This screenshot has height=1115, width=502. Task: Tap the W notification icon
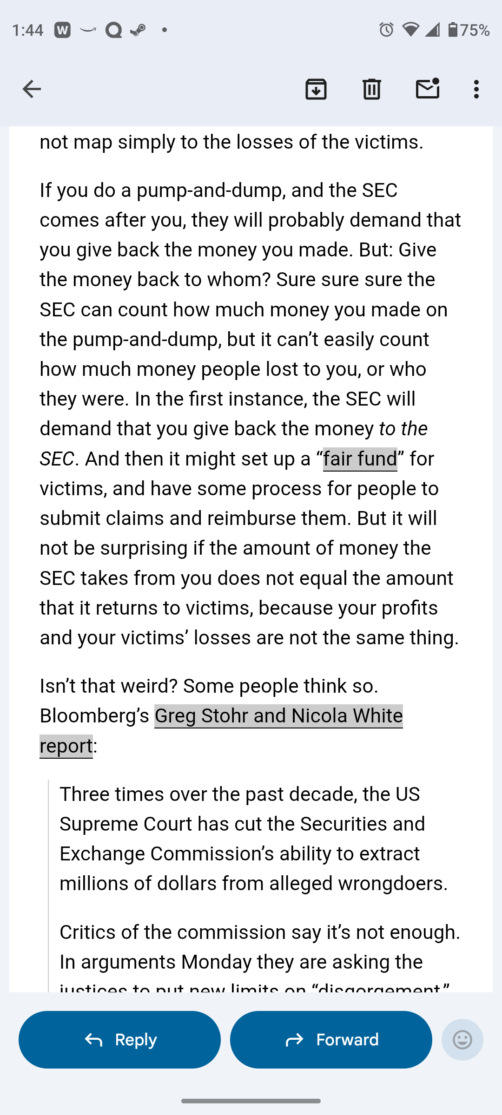(63, 30)
